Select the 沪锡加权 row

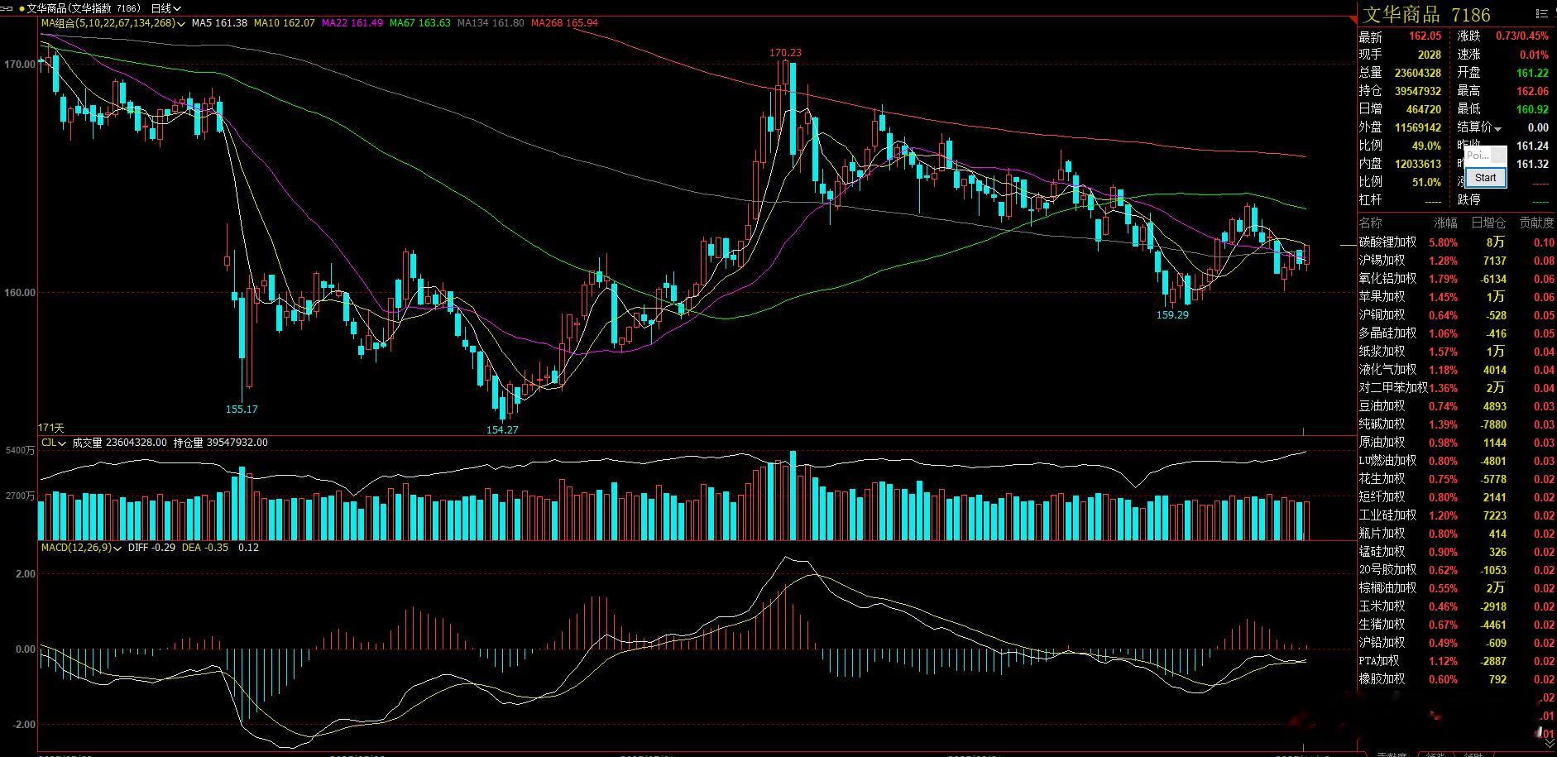tap(1457, 261)
